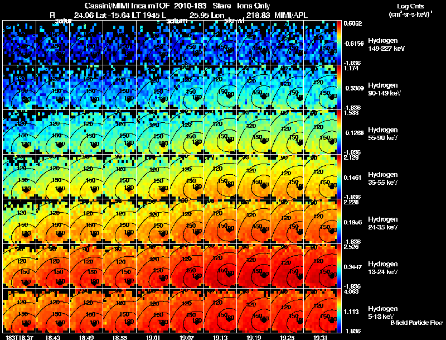
Task: Click the '18:49' time label
Action: [86, 337]
